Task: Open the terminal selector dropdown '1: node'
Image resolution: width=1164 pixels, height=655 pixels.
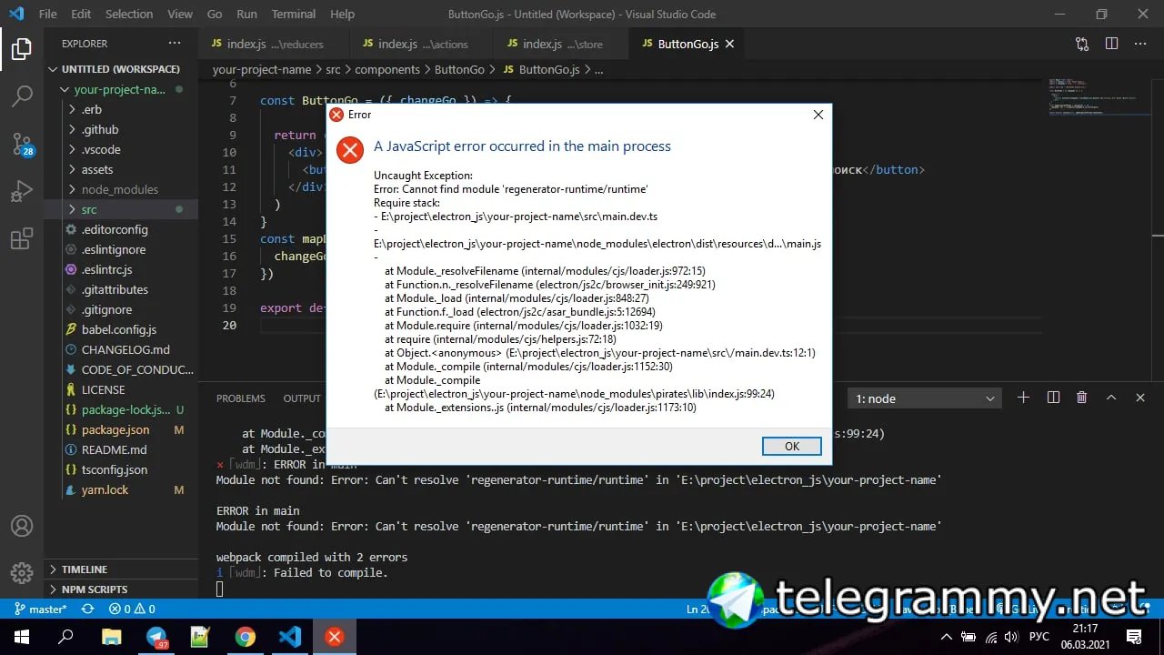Action: [x=926, y=398]
